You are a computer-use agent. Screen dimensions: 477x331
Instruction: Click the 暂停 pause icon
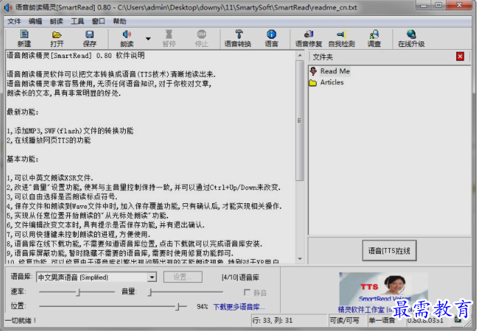[x=169, y=38]
